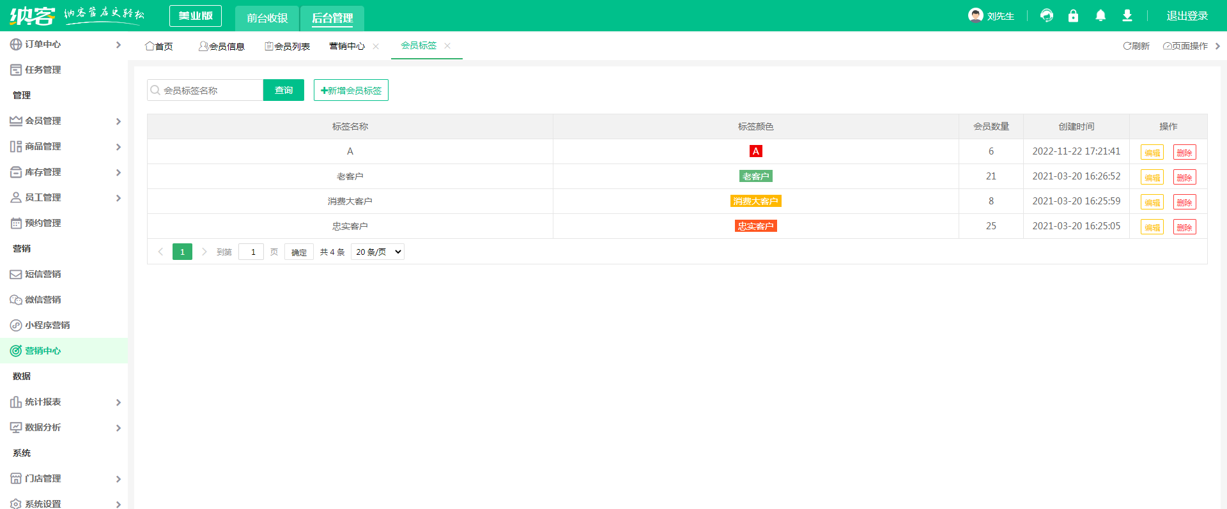Open 小程序营销 in sidebar
1227x509 pixels.
[x=47, y=325]
